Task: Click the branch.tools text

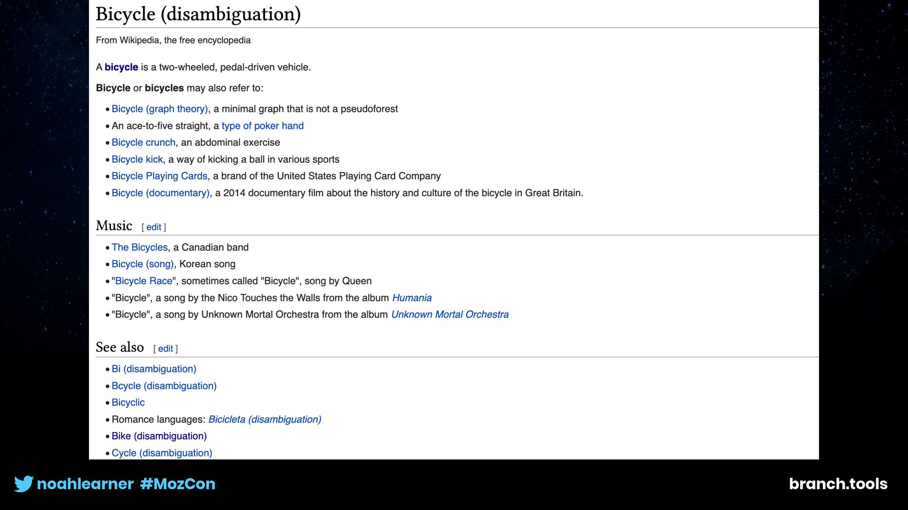Action: click(x=838, y=484)
